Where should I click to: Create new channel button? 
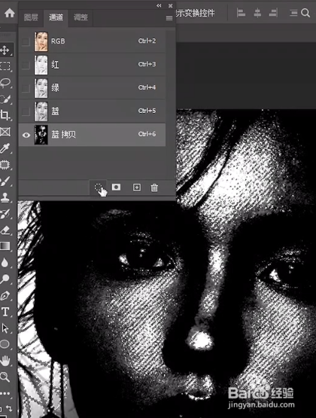(x=137, y=188)
